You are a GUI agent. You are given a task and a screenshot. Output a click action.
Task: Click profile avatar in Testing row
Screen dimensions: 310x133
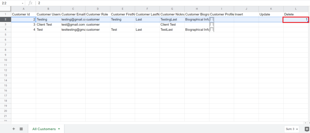click(212, 20)
